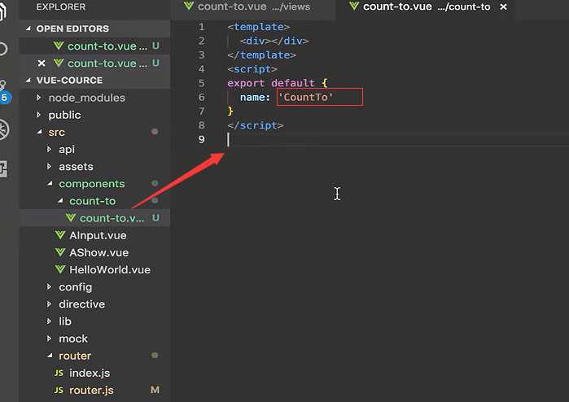Screen dimensions: 569x402
Task: Select the count-to.vue .../count-to tab
Action: pos(426,7)
